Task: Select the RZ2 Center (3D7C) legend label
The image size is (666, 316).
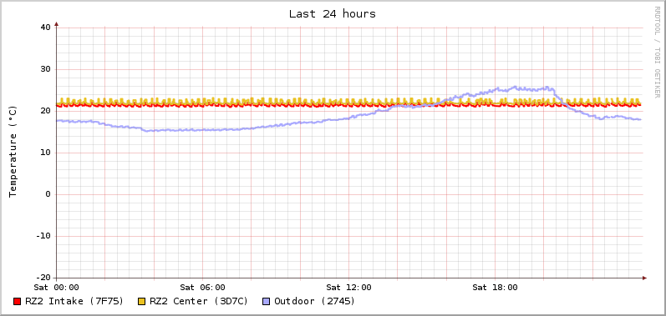Action: [x=199, y=301]
